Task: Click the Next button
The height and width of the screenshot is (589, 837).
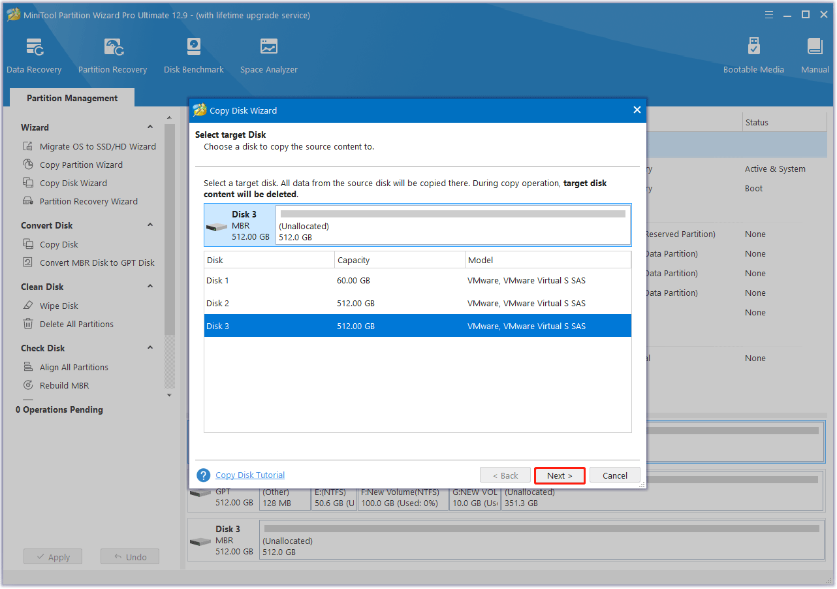Action: coord(560,475)
